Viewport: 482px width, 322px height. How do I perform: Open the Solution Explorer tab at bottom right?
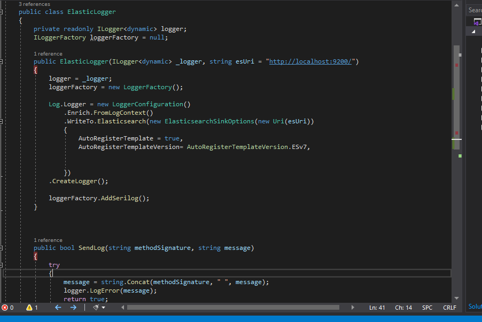(x=475, y=307)
